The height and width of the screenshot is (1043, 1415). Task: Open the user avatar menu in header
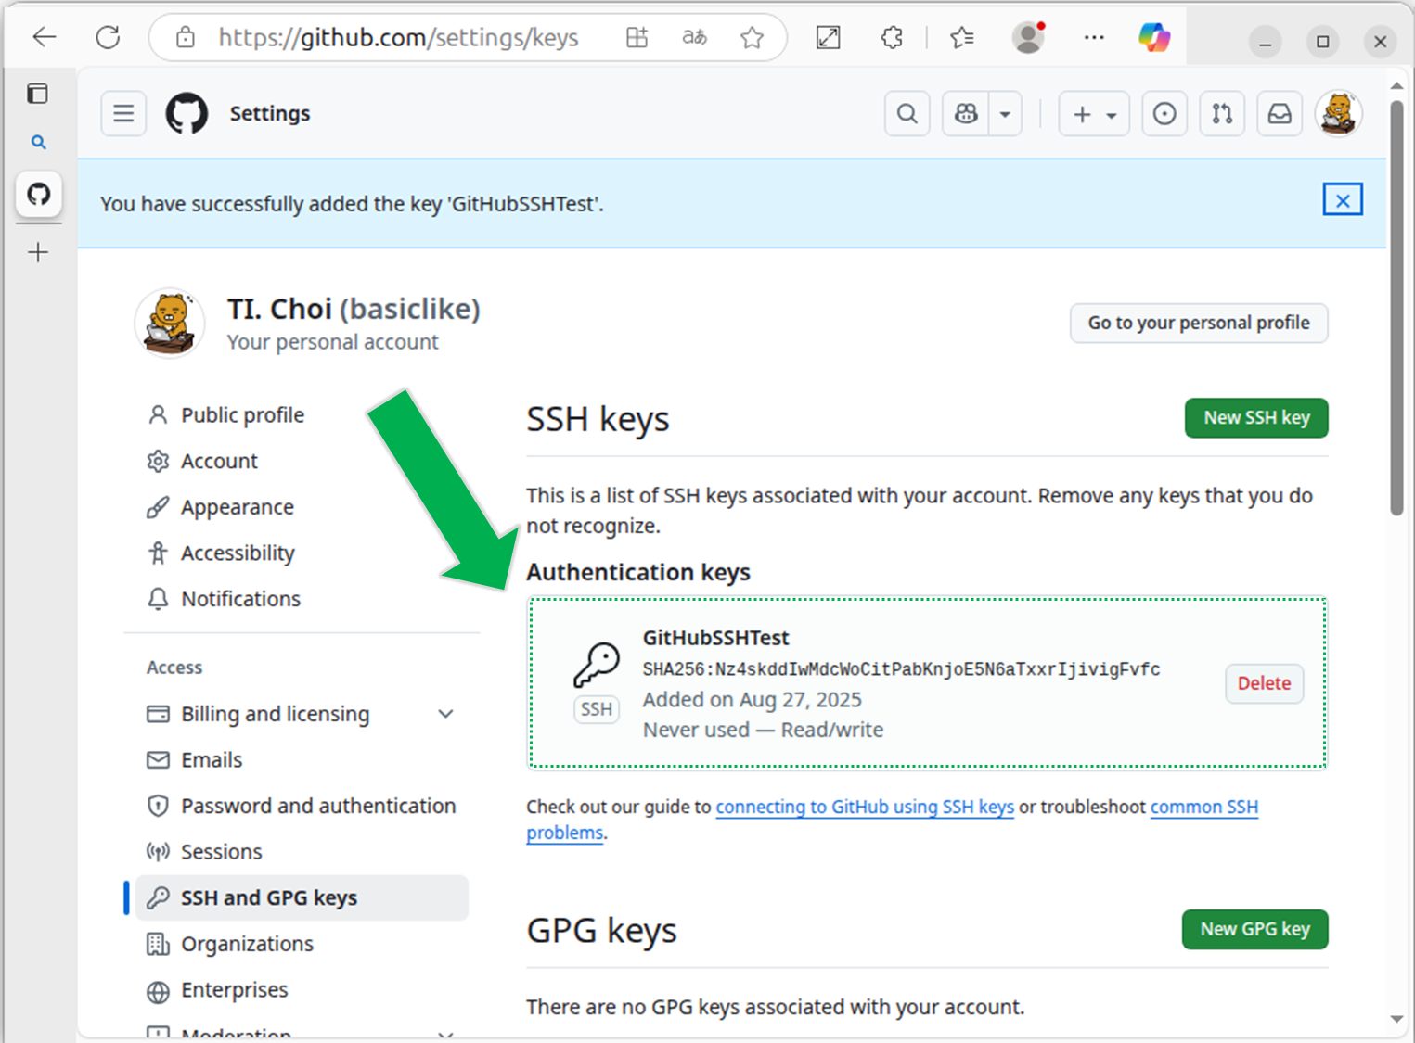[x=1338, y=113]
